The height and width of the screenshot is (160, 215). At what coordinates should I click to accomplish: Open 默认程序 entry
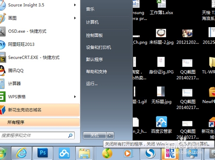pos(94,59)
